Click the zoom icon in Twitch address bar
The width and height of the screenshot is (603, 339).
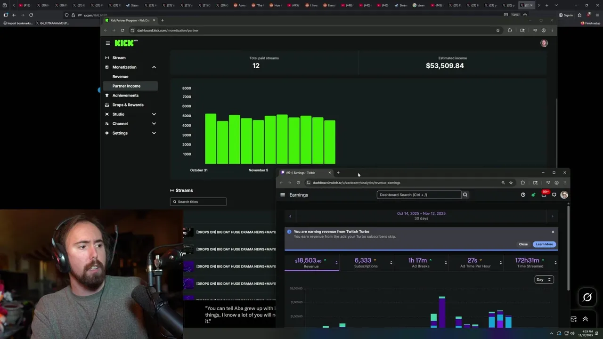click(x=503, y=183)
